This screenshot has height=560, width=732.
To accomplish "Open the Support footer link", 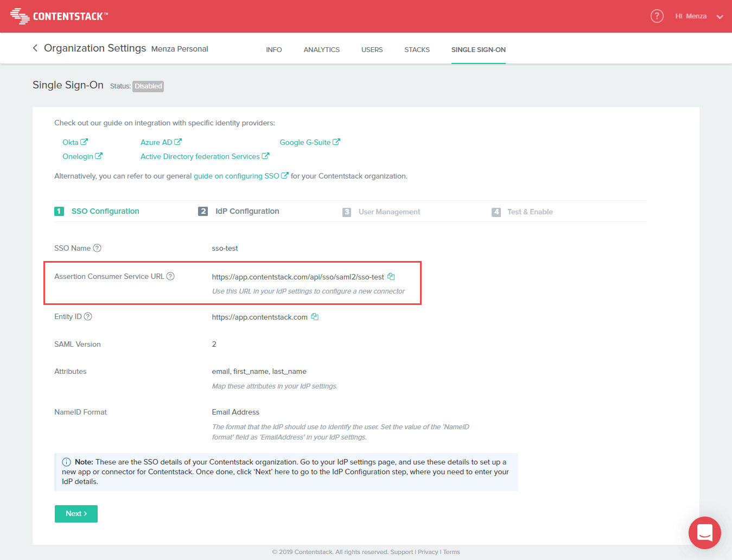I will click(x=402, y=552).
